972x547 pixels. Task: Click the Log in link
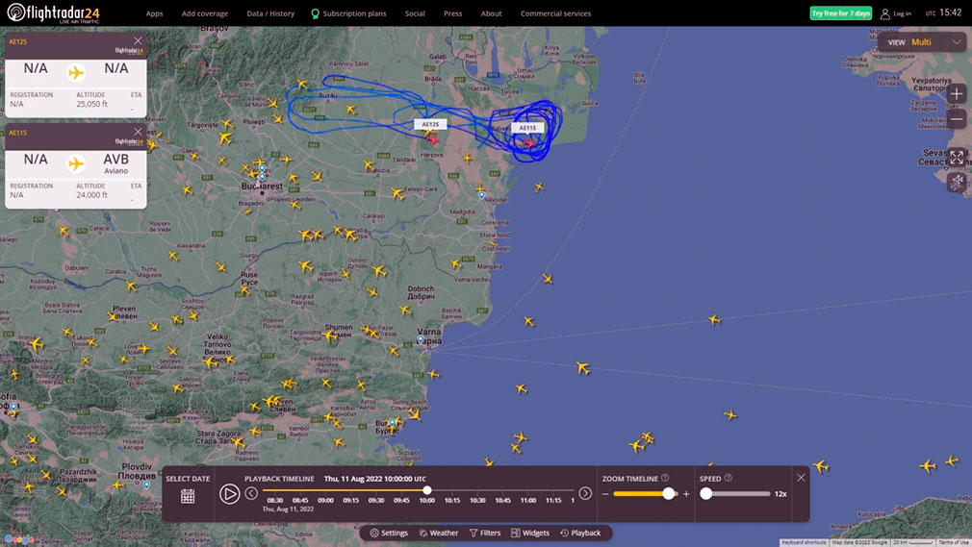tap(896, 13)
